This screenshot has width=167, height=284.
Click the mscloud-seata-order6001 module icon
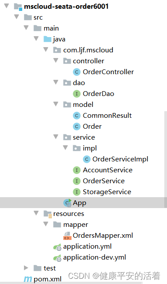pyautogui.click(x=18, y=7)
